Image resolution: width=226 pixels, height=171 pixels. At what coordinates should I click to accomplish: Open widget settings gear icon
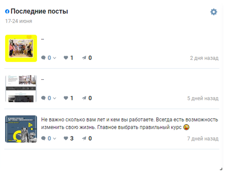click(214, 12)
